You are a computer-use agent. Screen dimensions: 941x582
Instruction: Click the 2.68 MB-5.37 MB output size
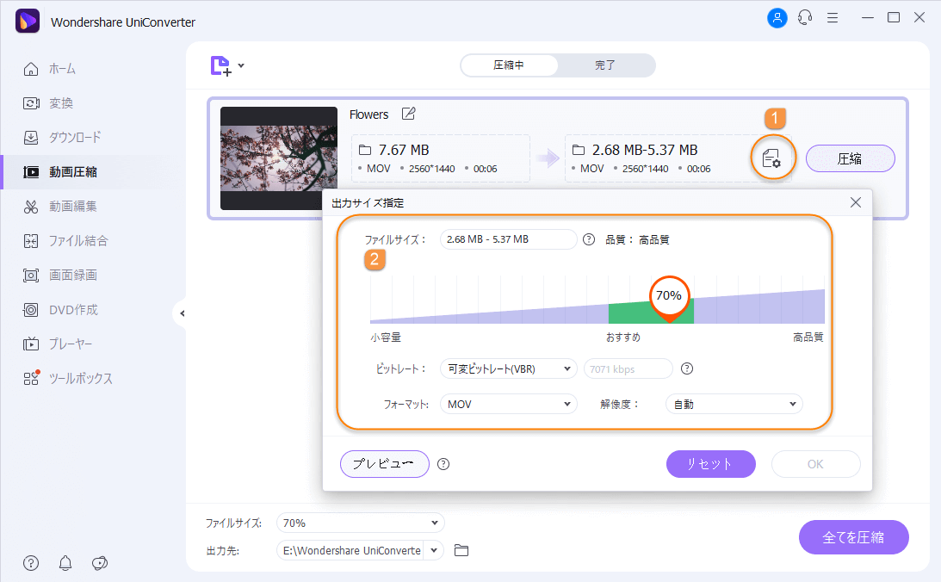click(x=645, y=150)
